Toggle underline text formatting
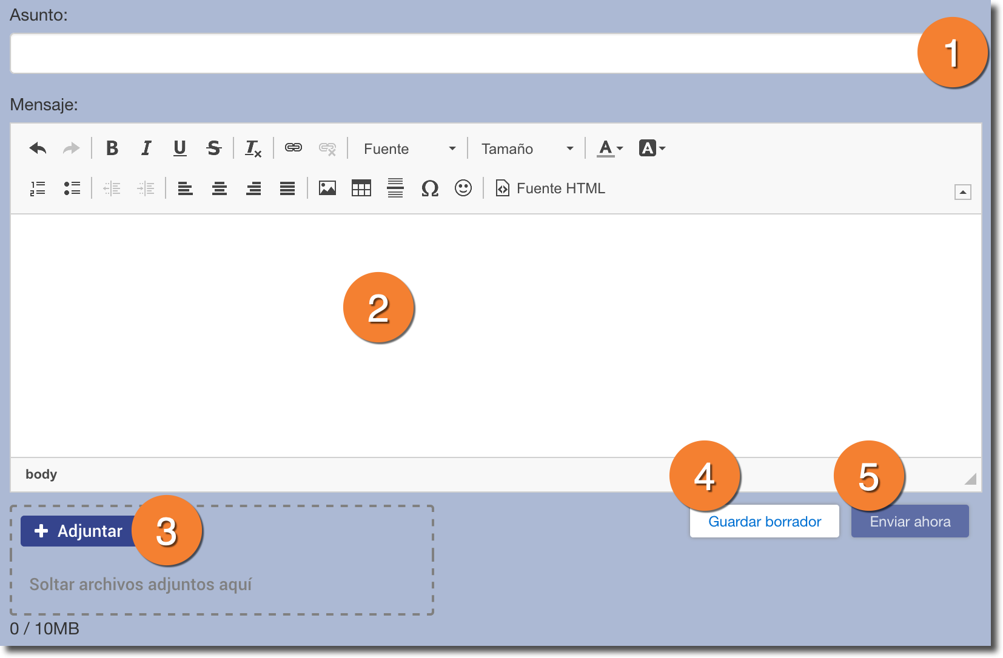Screen dimensions: 1003x658 tap(180, 148)
